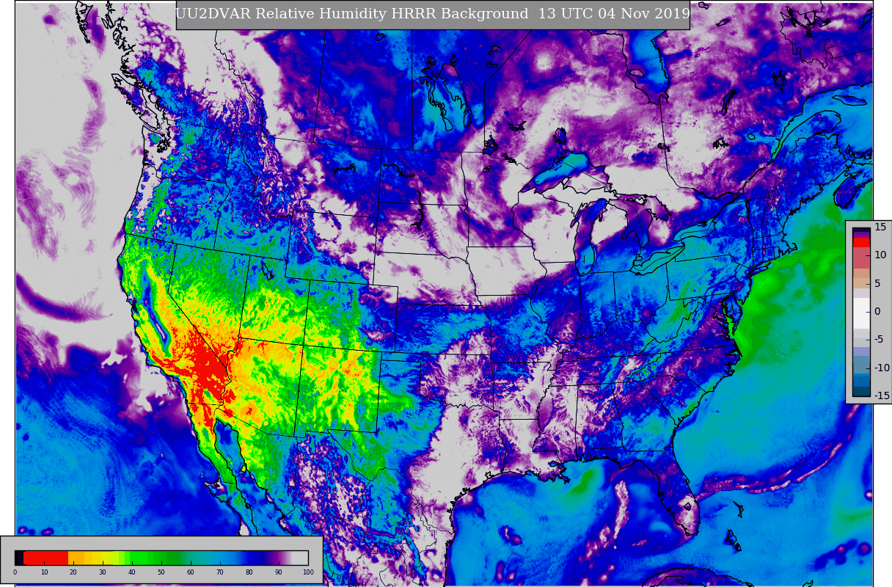This screenshot has width=892, height=587.
Task: Click the '40' label on humidity colorbar
Action: pos(132,572)
